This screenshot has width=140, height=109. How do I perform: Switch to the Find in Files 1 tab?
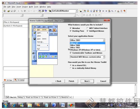(33, 97)
